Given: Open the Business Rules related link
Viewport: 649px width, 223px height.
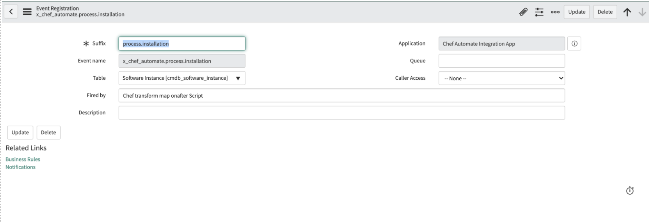Looking at the screenshot, I should (23, 159).
